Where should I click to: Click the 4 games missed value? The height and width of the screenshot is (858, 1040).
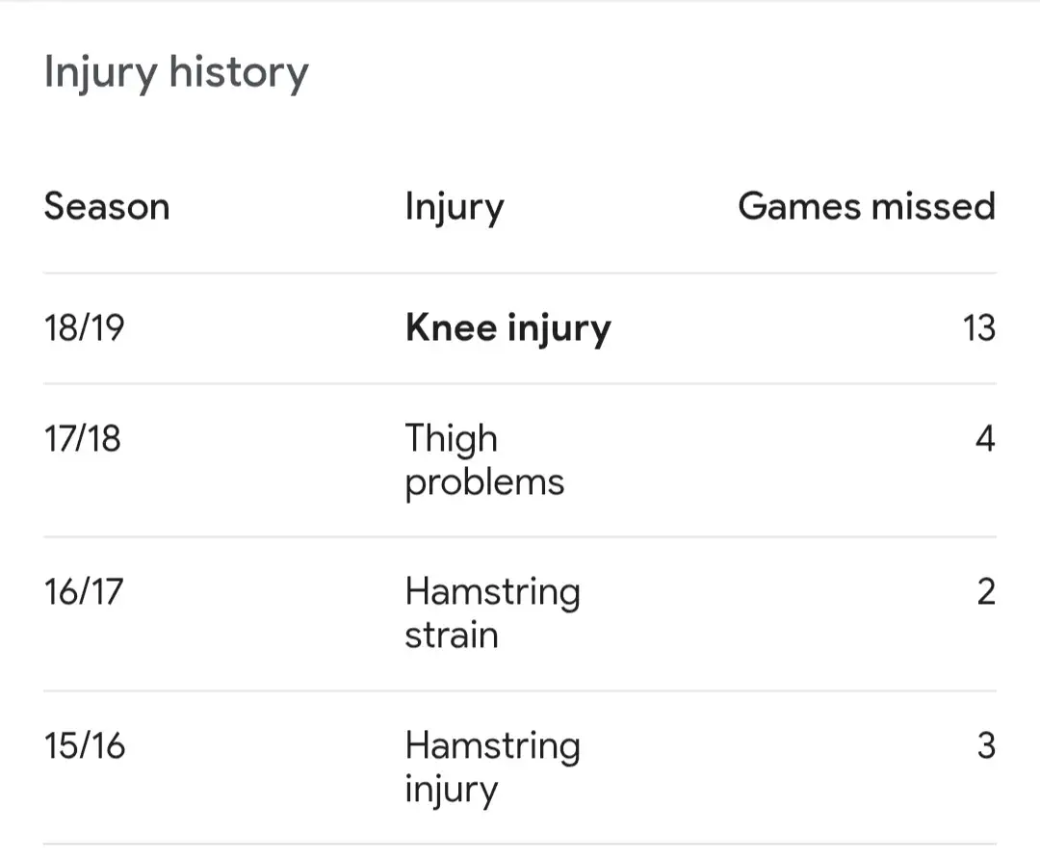984,439
